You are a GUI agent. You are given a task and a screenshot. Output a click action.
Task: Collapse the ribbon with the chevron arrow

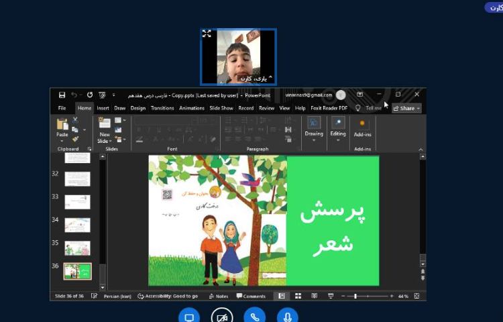click(421, 150)
